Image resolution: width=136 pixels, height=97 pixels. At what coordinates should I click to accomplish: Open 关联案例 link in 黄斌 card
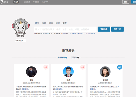pyautogui.click(x=25, y=89)
